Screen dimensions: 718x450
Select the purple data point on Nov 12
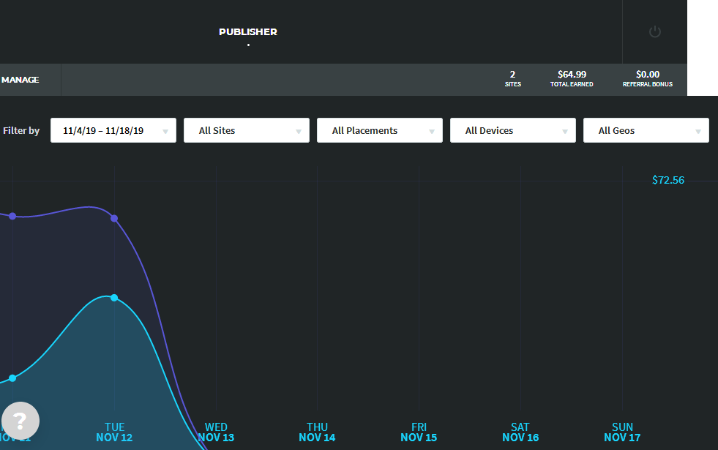(114, 218)
